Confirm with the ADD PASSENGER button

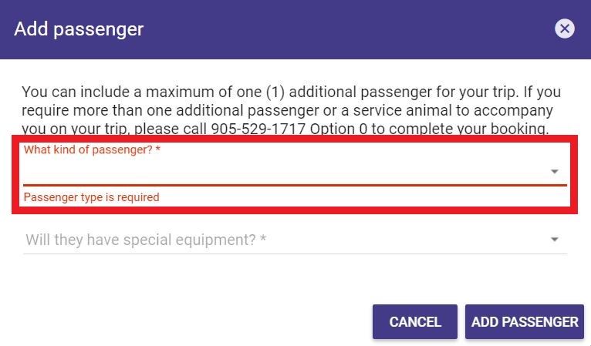(525, 322)
